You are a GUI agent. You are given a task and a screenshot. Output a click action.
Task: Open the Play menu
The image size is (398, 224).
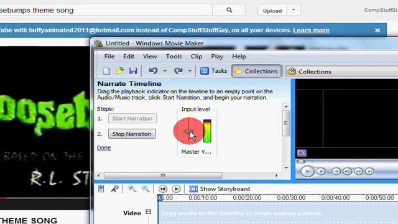[217, 57]
